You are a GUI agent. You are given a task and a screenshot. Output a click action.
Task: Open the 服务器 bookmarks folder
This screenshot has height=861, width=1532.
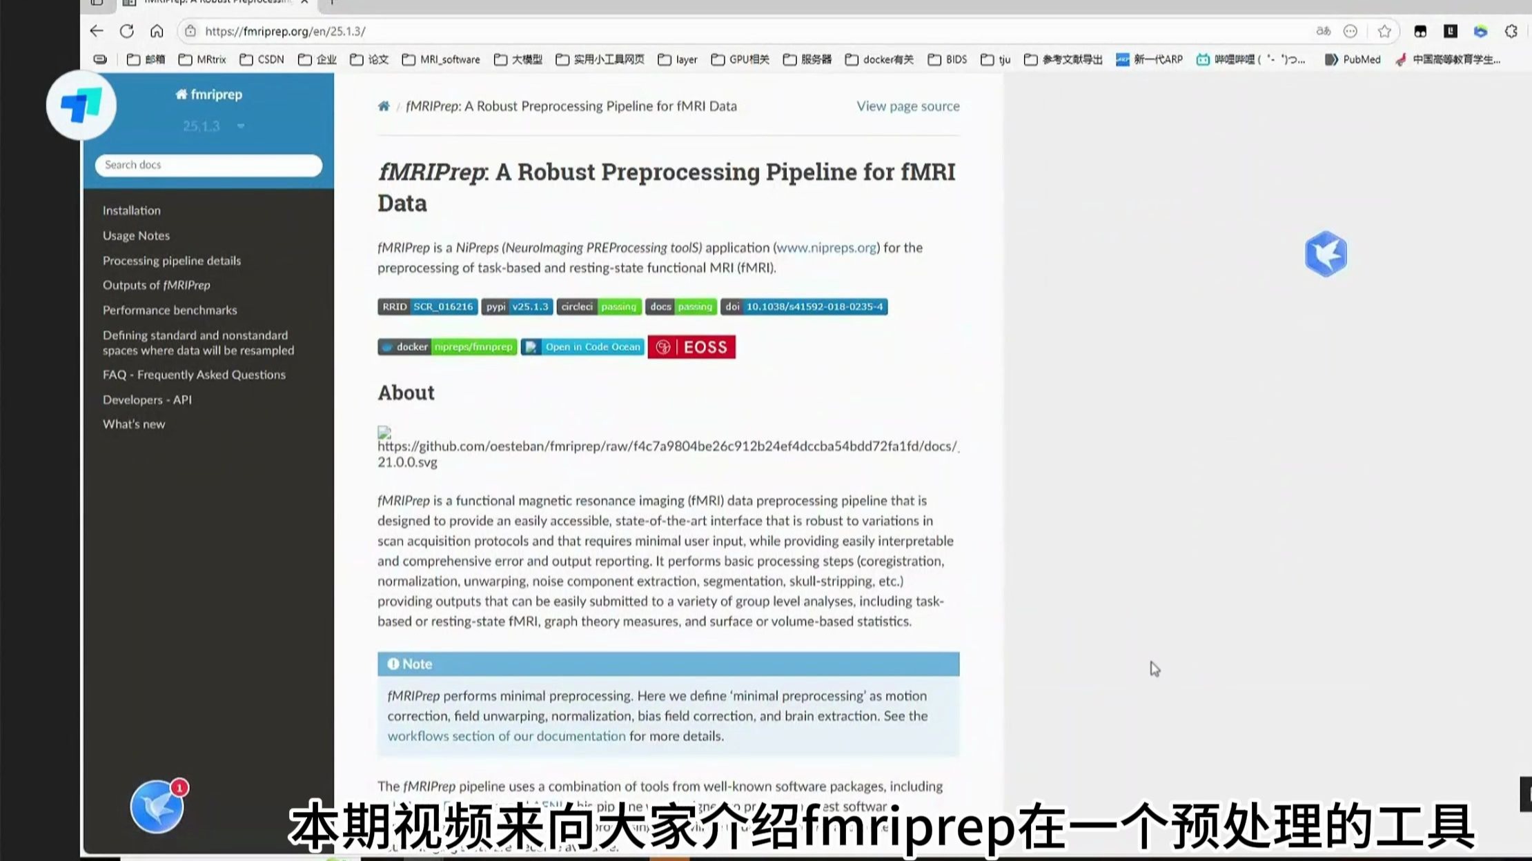pos(807,59)
